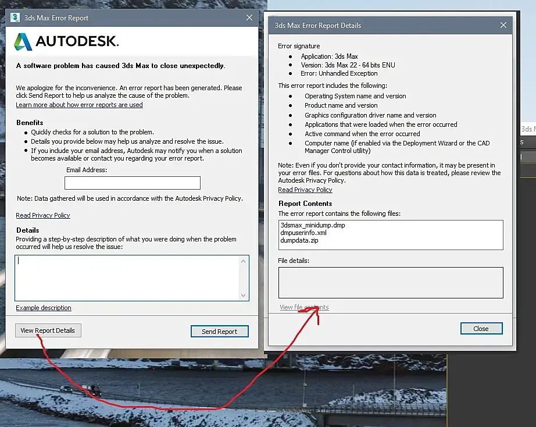Select dumpdata.zip in the file list

[299, 240]
